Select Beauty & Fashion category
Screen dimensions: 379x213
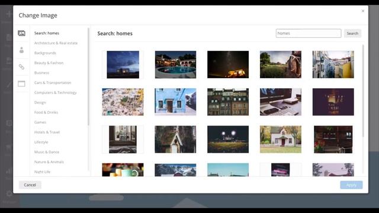coord(49,63)
